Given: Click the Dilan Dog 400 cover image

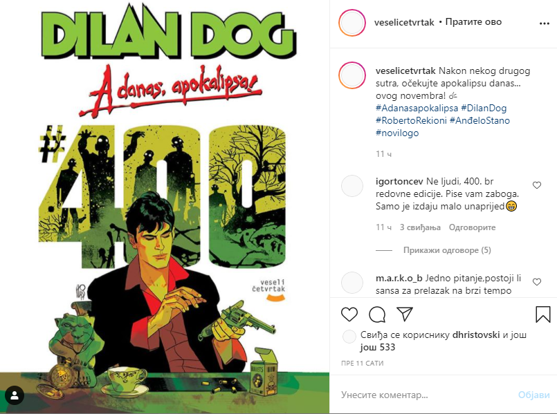Looking at the screenshot, I should click(165, 207).
